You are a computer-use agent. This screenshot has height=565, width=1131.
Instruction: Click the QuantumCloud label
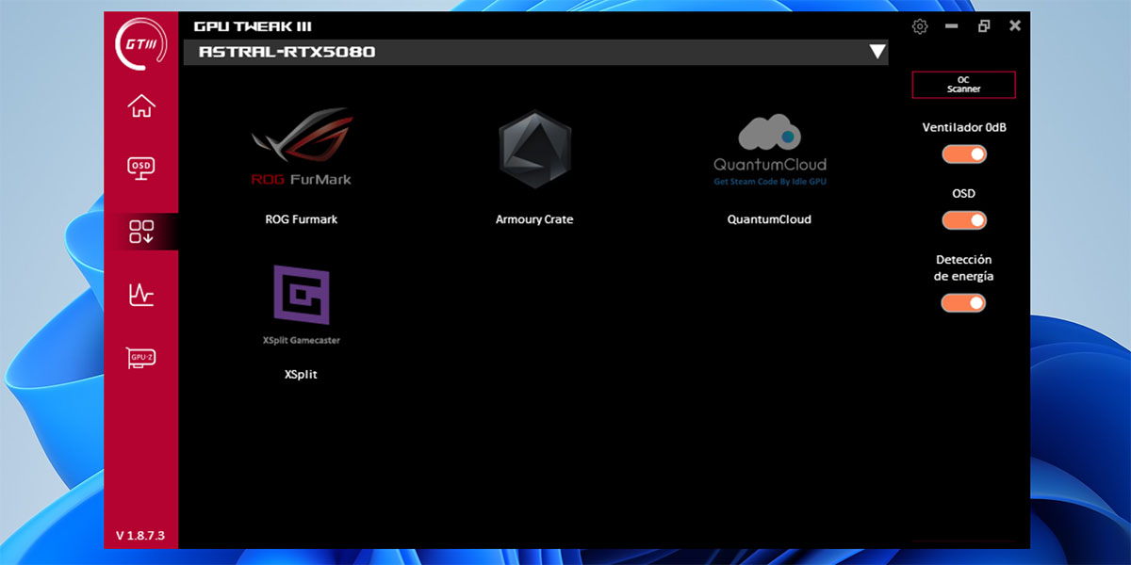coord(769,219)
